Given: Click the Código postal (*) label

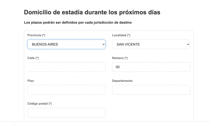Looking at the screenshot, I should (x=40, y=104).
